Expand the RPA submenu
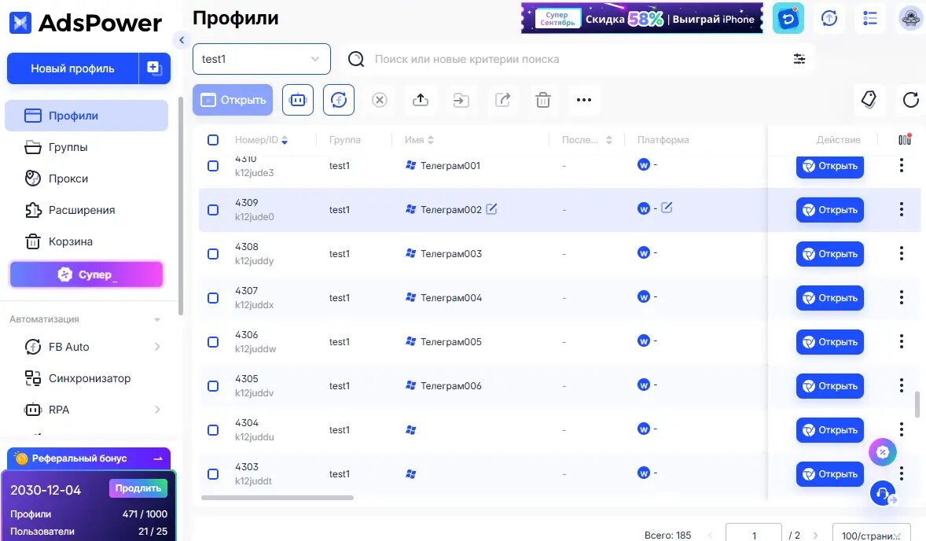The height and width of the screenshot is (541, 926). (x=157, y=410)
